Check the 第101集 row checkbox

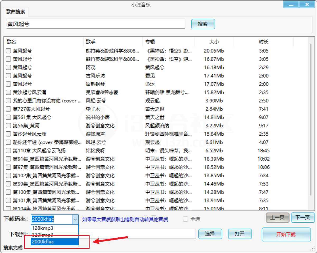[x=8, y=201]
